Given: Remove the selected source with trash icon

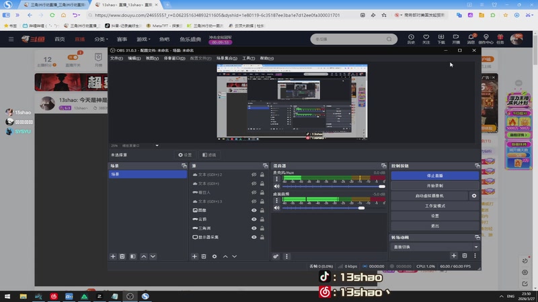Looking at the screenshot, I should click(204, 256).
